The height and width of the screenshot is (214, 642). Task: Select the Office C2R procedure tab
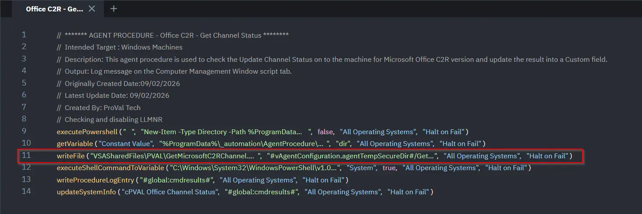point(54,9)
